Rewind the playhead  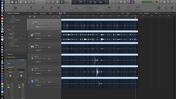[48, 2]
